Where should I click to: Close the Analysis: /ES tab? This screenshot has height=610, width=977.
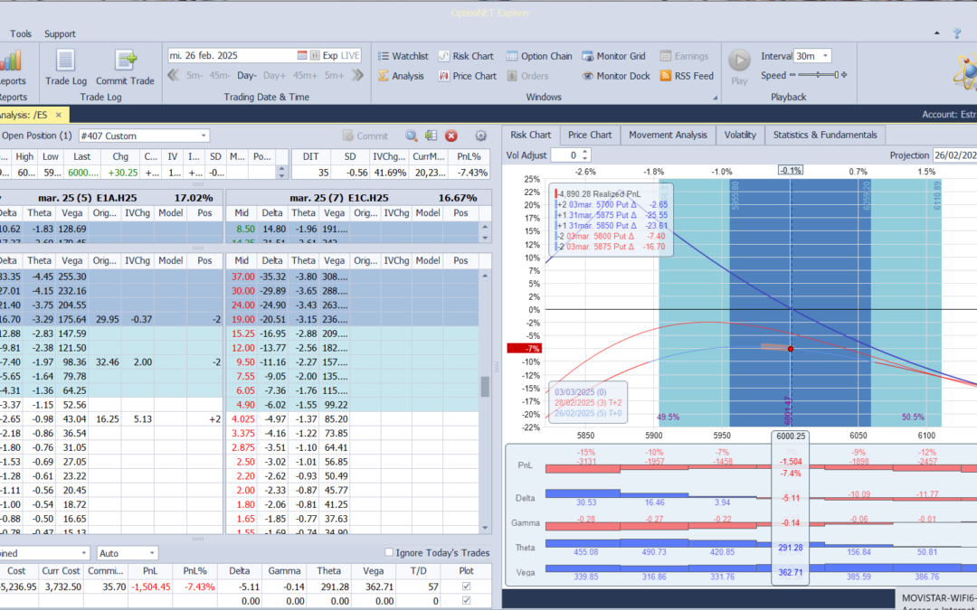tap(59, 115)
